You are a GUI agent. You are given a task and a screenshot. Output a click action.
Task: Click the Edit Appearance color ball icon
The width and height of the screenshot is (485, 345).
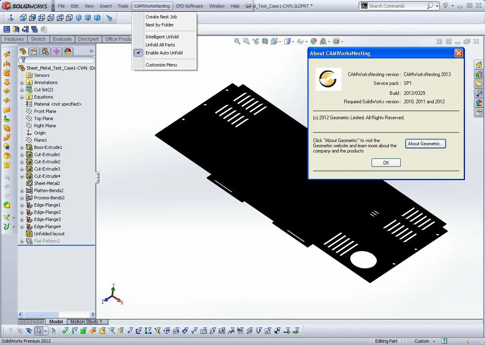[x=314, y=41]
